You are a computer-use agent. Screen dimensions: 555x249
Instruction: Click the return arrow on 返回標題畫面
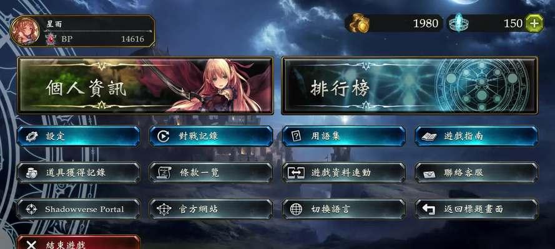429,209
